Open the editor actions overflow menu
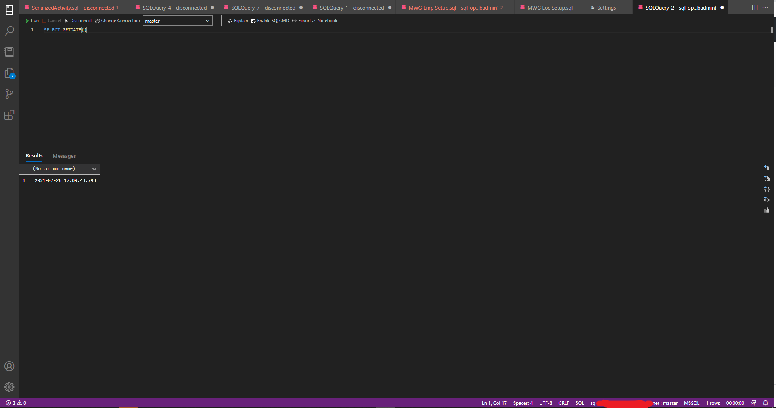 765,7
